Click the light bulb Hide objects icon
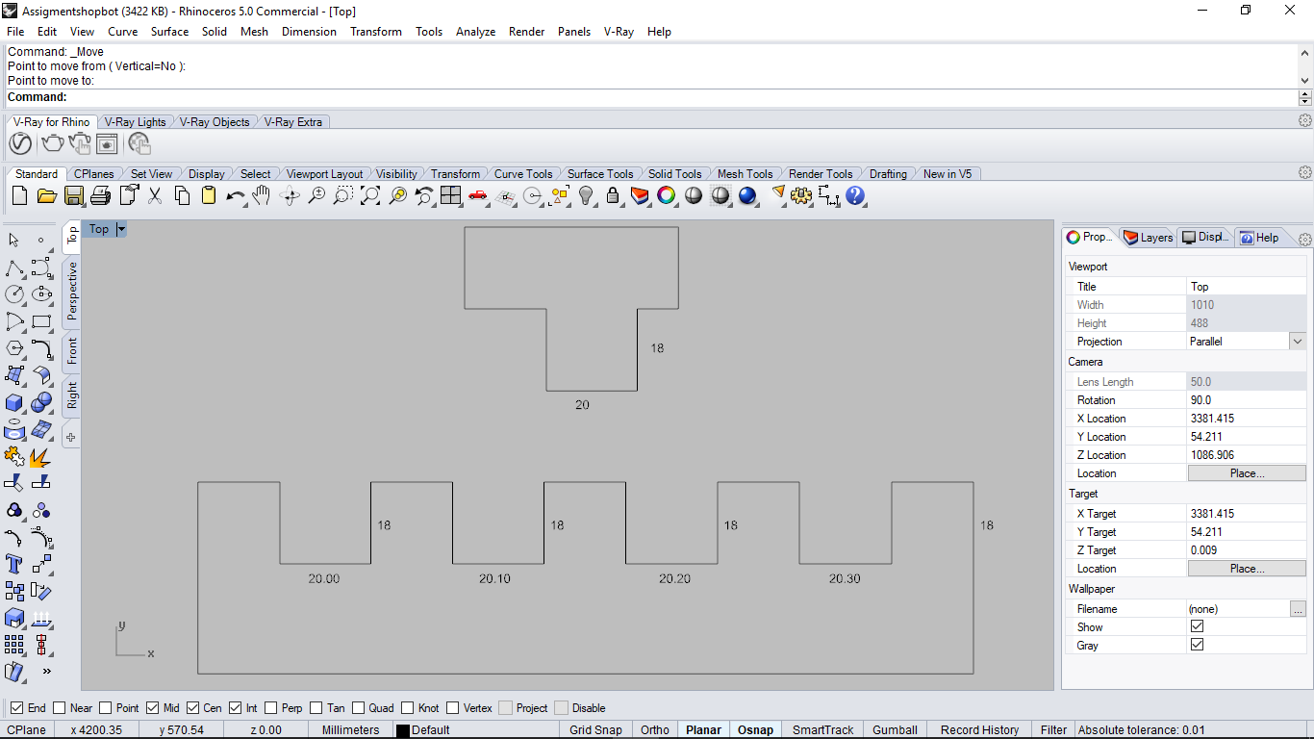1314x739 pixels. coord(586,196)
